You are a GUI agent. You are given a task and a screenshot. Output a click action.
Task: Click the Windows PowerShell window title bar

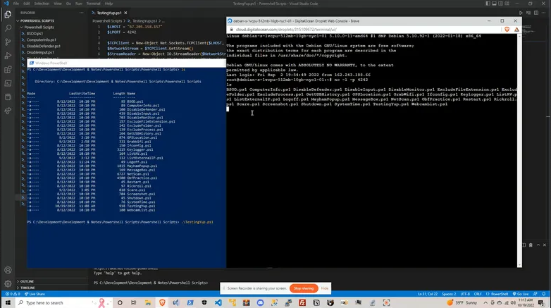(x=127, y=63)
